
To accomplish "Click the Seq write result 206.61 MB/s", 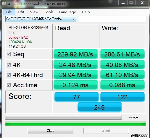I will 122,54.
